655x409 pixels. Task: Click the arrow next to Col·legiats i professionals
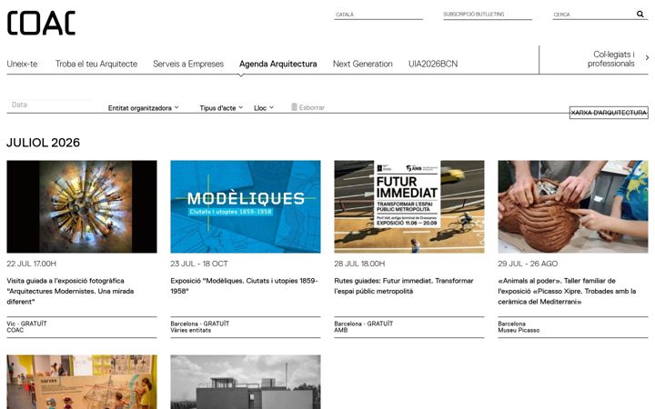pyautogui.click(x=647, y=57)
